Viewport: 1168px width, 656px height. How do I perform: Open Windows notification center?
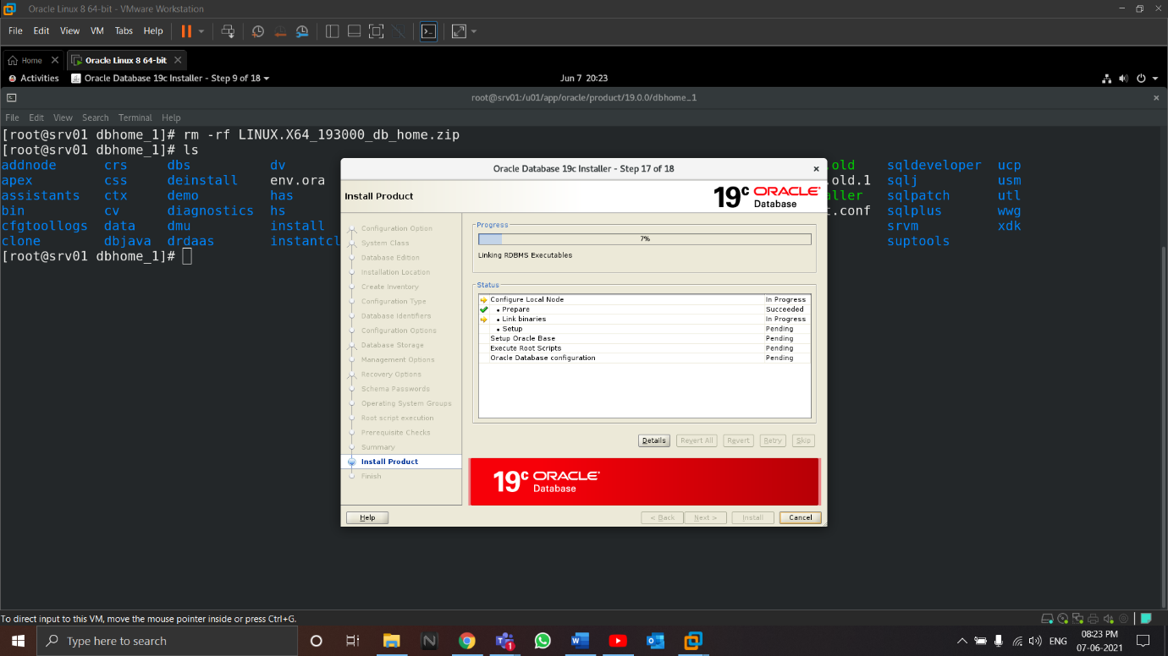1143,641
